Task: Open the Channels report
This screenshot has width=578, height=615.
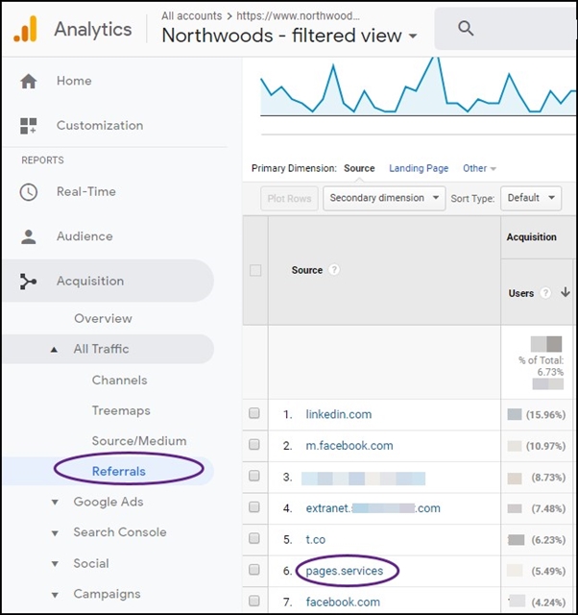Action: tap(119, 381)
